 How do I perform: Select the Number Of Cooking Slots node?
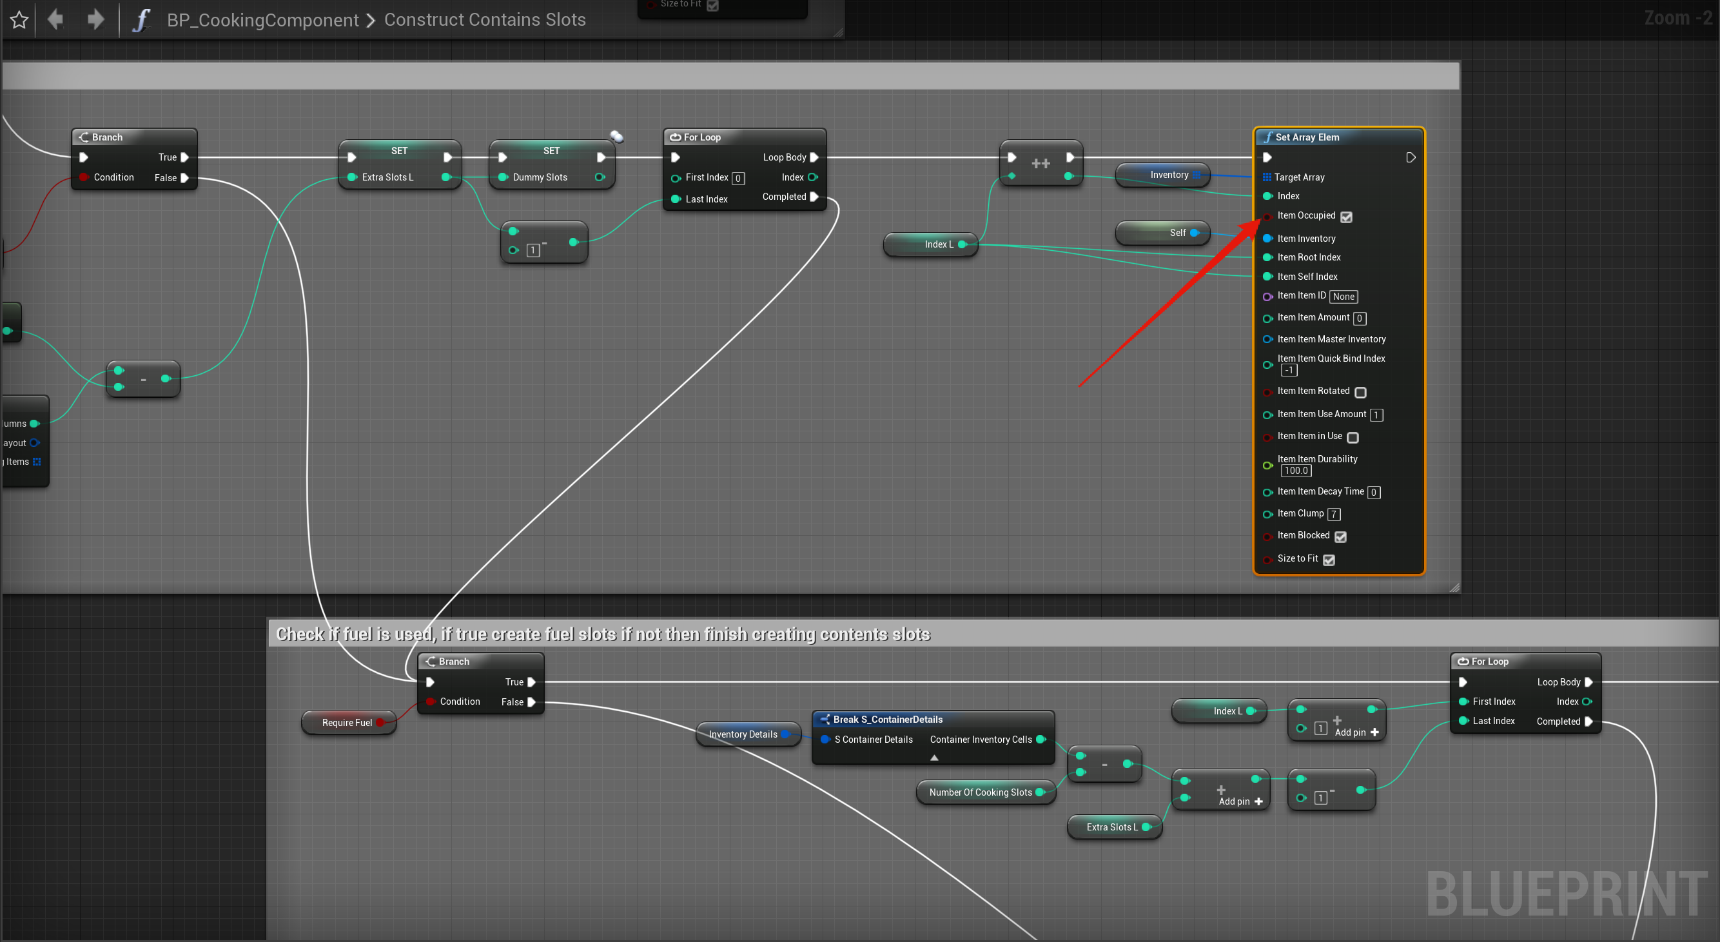(980, 792)
